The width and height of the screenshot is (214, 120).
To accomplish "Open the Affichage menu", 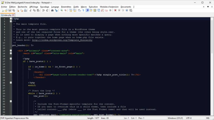I will [34, 7].
